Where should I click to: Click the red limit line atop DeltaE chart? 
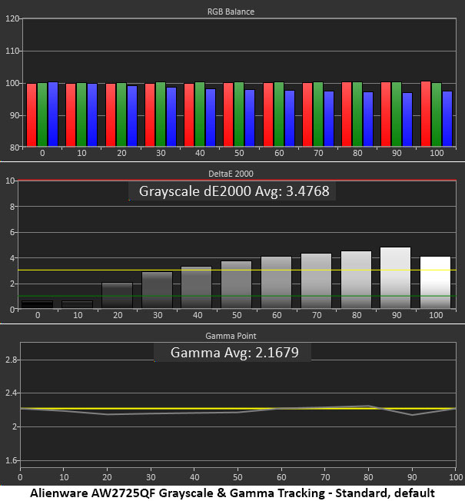click(237, 181)
